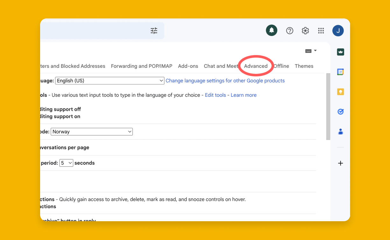Viewport: 390px width, 240px height.
Task: Open Tasks in the side panel
Action: (340, 111)
